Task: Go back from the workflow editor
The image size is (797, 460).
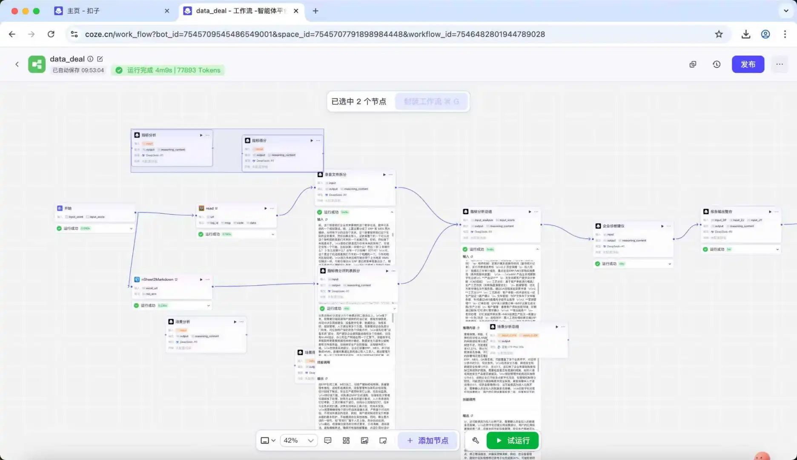Action: click(17, 64)
